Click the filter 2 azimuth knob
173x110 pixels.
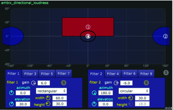(94, 93)
